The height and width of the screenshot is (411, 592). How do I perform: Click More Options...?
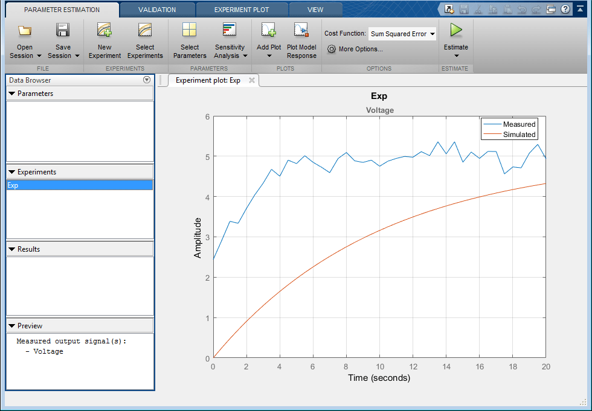point(361,49)
